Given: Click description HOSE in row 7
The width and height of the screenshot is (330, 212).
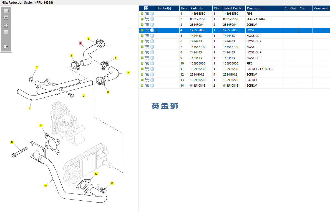Looking at the screenshot, I should [x=250, y=47].
